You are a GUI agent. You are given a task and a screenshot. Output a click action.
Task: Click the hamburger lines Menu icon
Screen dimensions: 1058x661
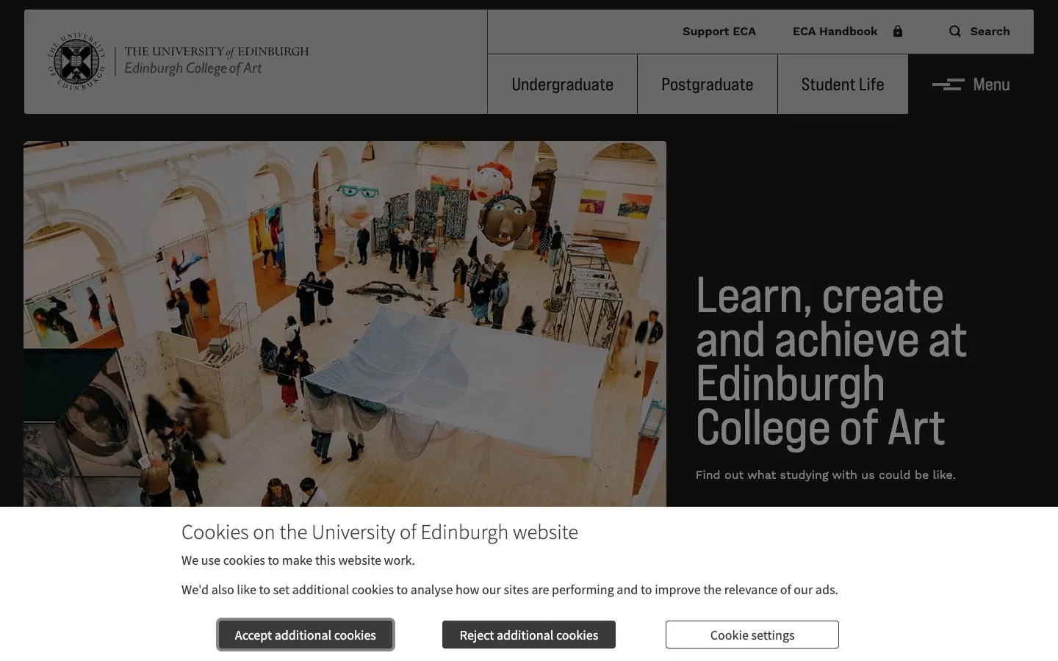[948, 84]
